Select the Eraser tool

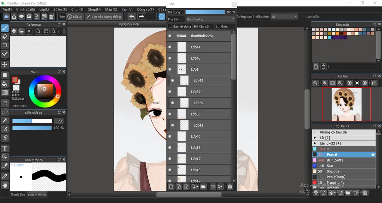(x=4, y=37)
